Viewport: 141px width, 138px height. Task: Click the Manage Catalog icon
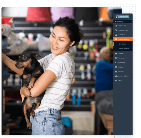coord(116,39)
